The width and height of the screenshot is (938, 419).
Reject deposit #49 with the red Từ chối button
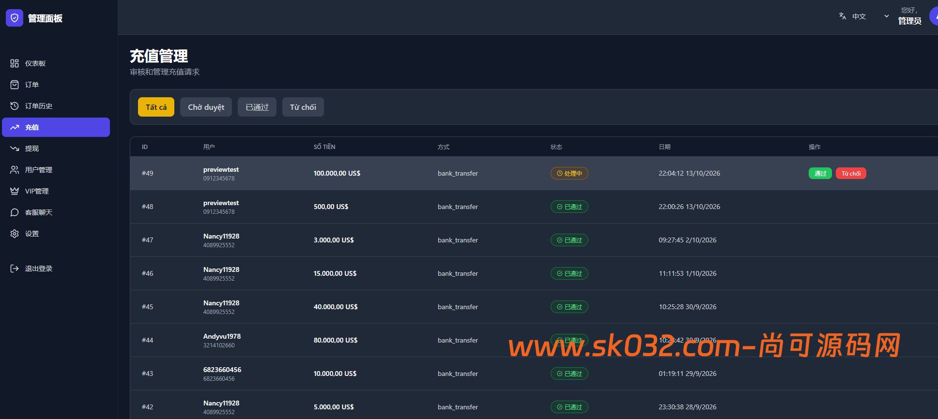click(x=851, y=173)
